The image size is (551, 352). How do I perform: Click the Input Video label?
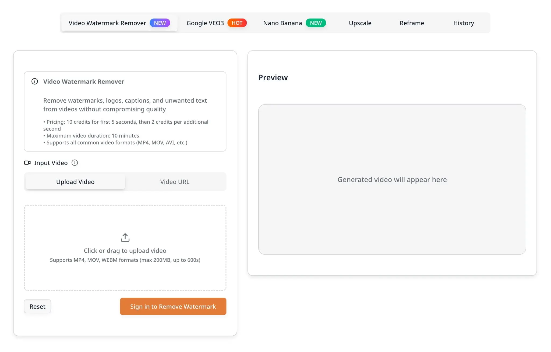point(51,163)
